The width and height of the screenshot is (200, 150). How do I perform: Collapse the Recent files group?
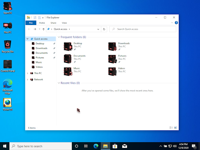[59, 83]
